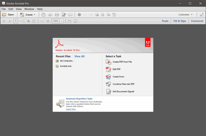Click the Previous Page up arrow
The height and width of the screenshot is (136, 206).
tap(4, 21)
